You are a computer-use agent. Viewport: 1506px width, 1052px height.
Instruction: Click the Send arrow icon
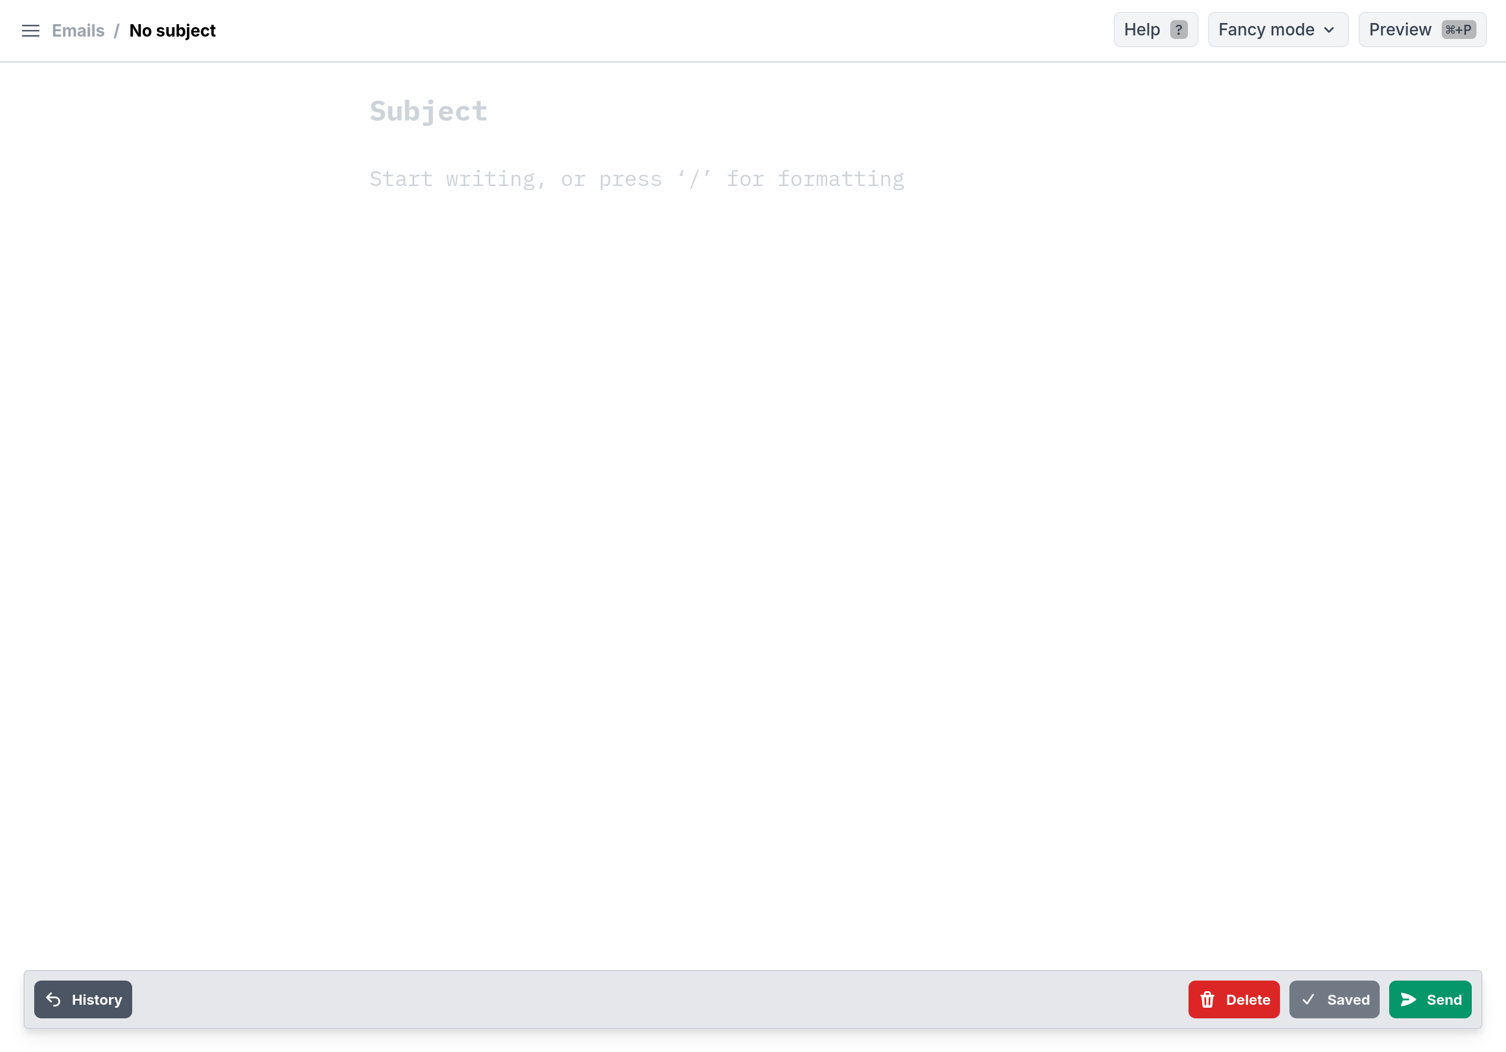pos(1409,999)
